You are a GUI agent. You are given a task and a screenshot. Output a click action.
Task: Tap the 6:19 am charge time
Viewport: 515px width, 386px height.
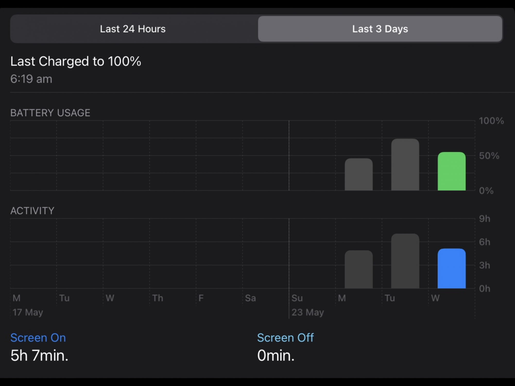tap(31, 79)
